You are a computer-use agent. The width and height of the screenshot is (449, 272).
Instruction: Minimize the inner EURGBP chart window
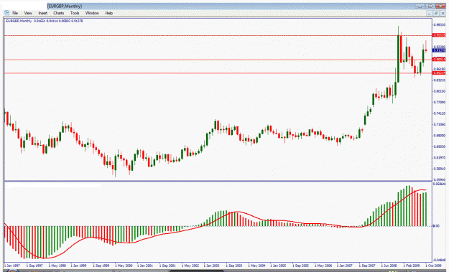tap(429, 14)
